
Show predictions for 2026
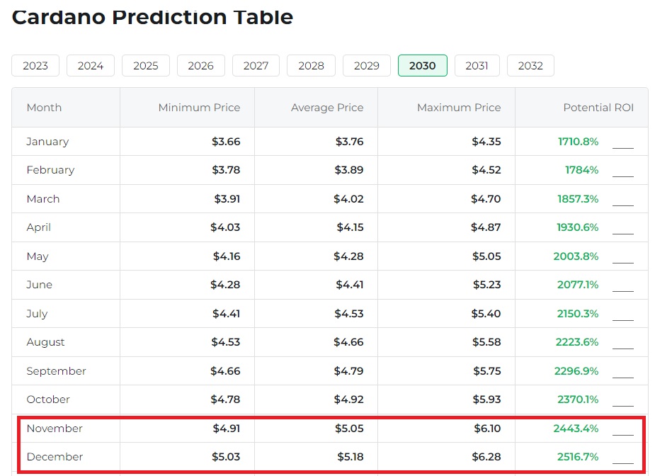coord(201,66)
